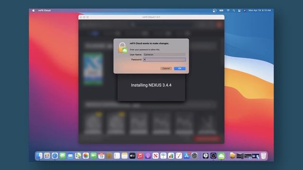Open Messages from the Dock

click(x=62, y=155)
